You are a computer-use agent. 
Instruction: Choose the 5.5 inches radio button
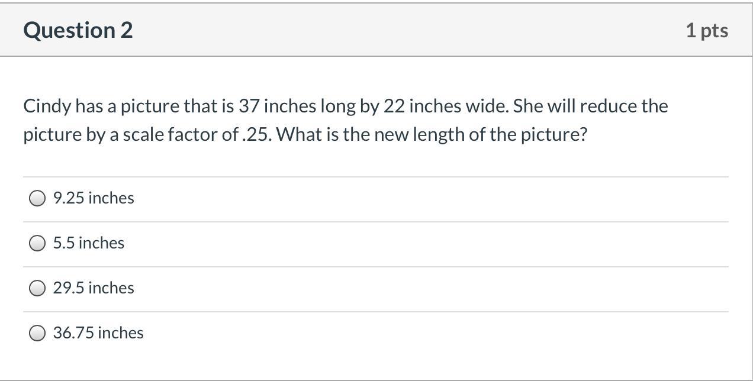pyautogui.click(x=37, y=243)
